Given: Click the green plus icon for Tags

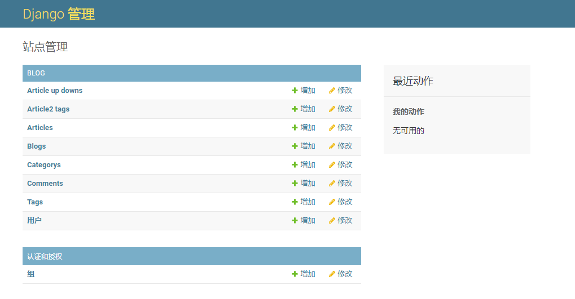Looking at the screenshot, I should [295, 202].
